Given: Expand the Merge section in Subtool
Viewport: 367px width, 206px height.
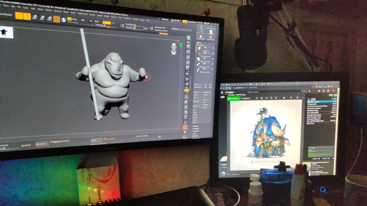Looking at the screenshot, I should pyautogui.click(x=195, y=113).
